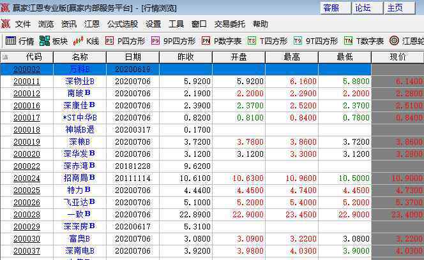Screen dimensions: 424x260
Task: Open stock code 200024 link
Action: (x=27, y=178)
